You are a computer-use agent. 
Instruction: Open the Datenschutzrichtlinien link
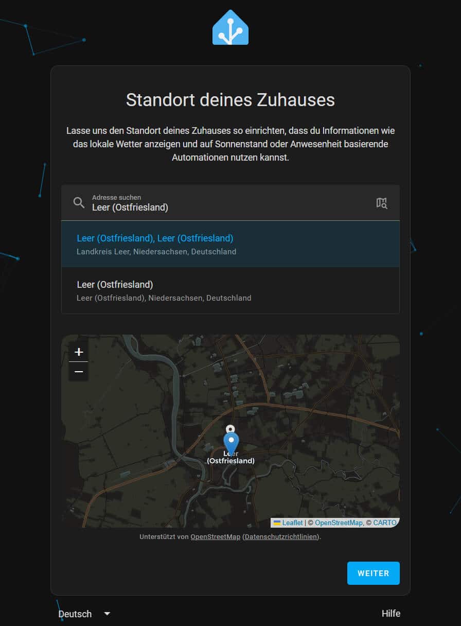[x=280, y=536]
